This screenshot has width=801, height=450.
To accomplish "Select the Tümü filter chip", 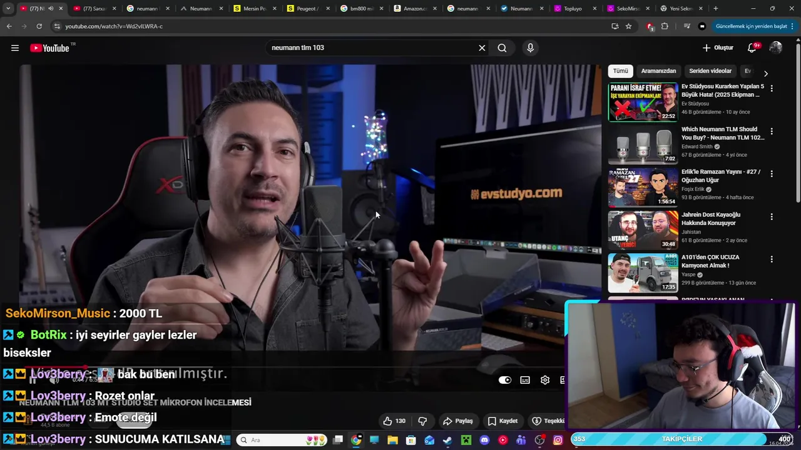I will (x=620, y=71).
